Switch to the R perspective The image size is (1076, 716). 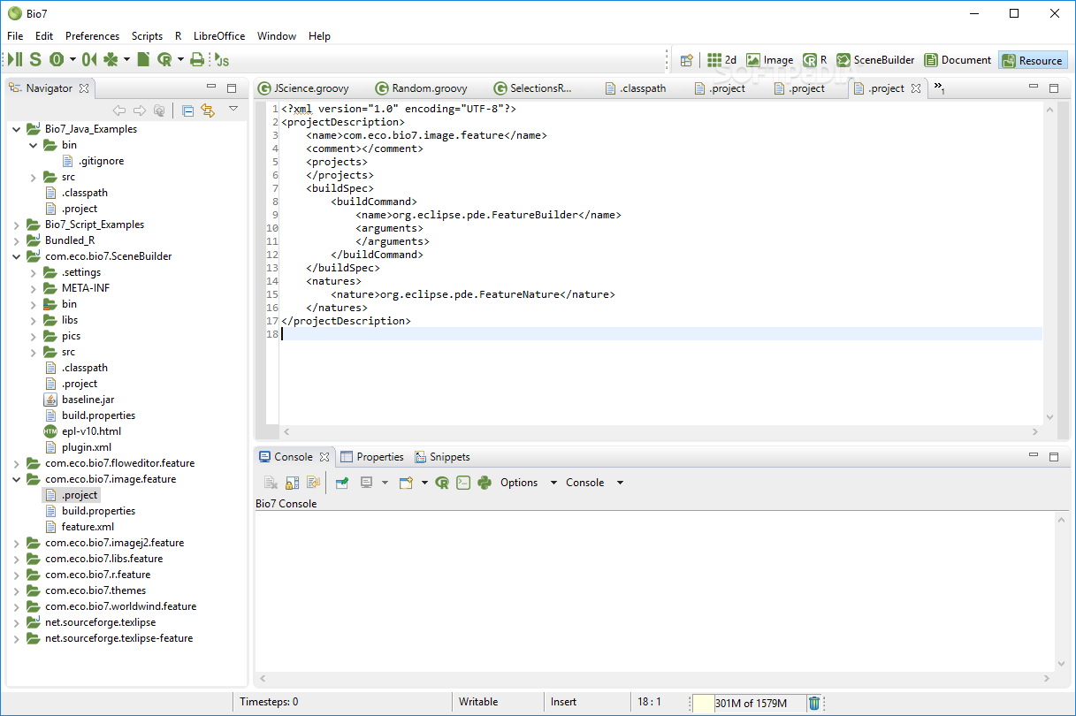pyautogui.click(x=815, y=60)
